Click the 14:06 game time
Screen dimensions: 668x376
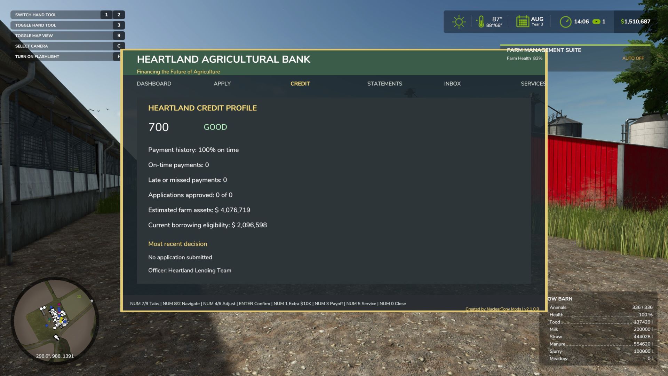(581, 22)
